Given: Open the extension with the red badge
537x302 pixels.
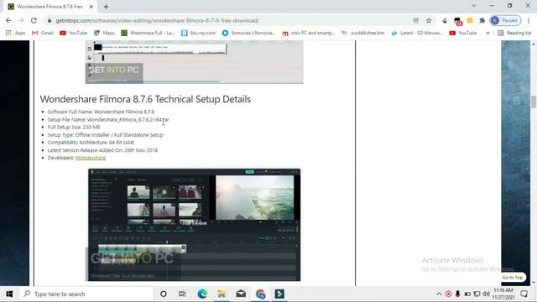Looking at the screenshot, I should 457,21.
